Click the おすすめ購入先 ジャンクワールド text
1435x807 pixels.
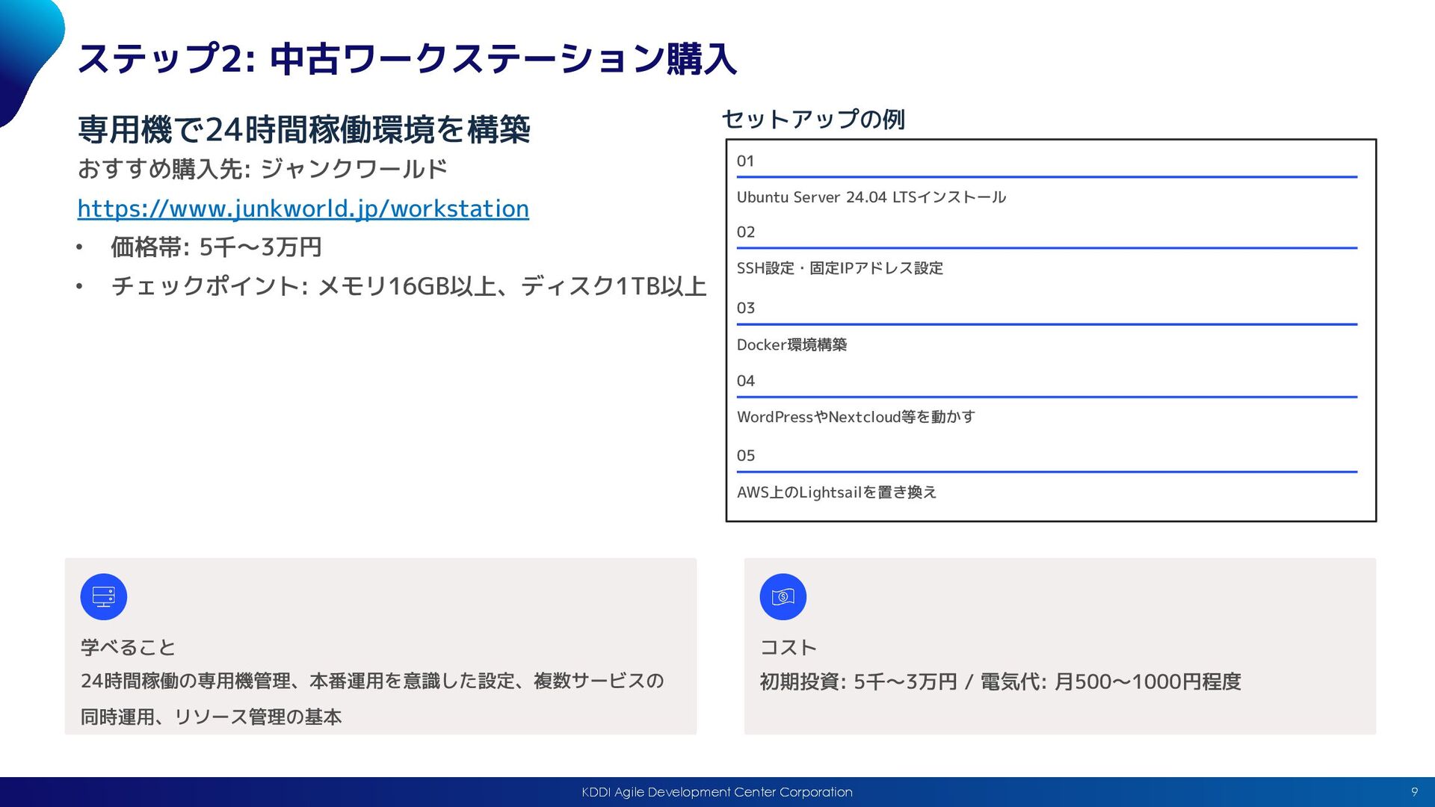tap(262, 169)
